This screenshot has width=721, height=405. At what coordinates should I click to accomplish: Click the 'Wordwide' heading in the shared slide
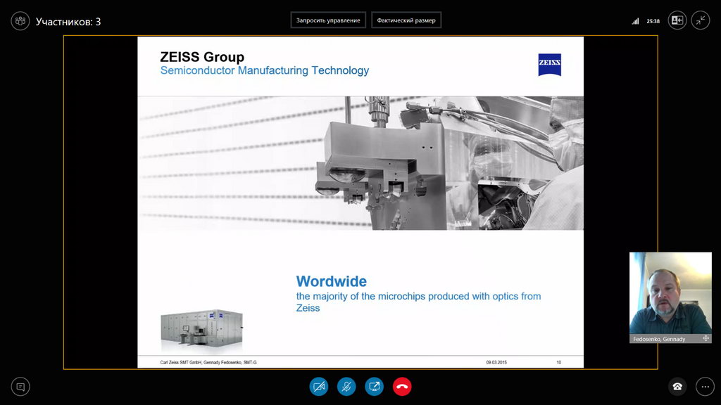[x=331, y=281]
